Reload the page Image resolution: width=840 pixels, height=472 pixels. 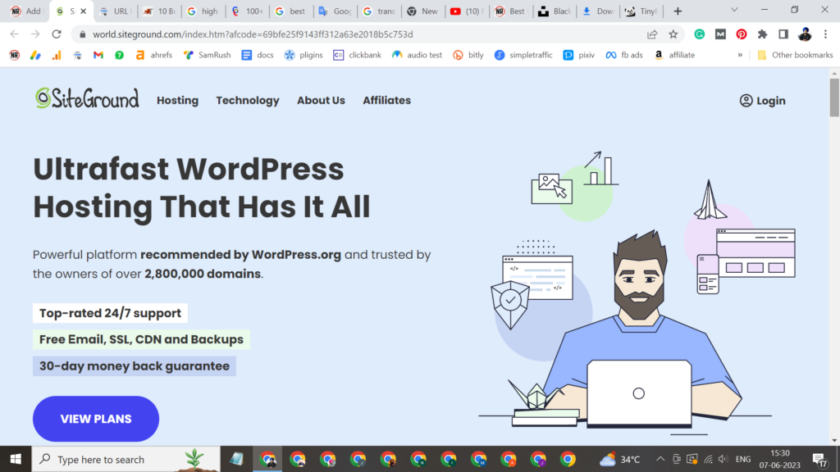[57, 34]
